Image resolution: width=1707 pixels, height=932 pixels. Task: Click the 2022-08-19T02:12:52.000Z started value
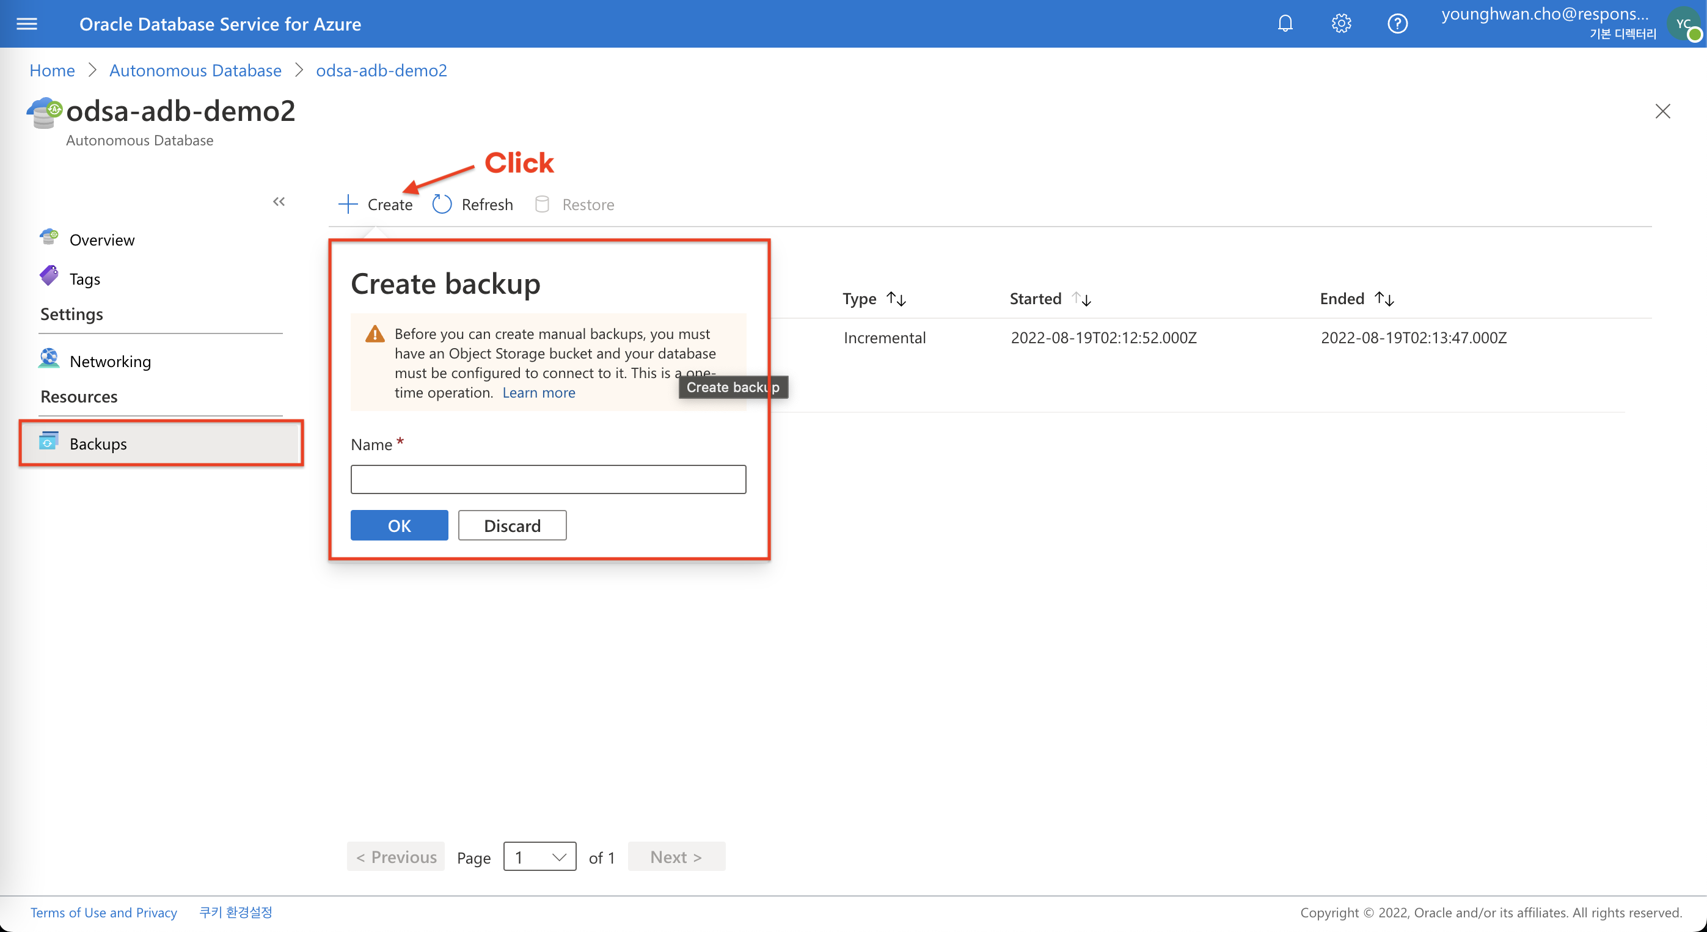click(x=1104, y=338)
